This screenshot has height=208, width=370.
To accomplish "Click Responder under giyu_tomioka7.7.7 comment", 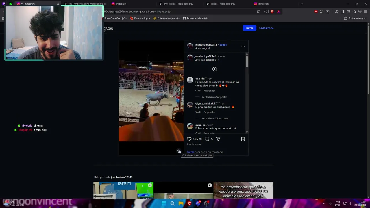I will (209, 112).
